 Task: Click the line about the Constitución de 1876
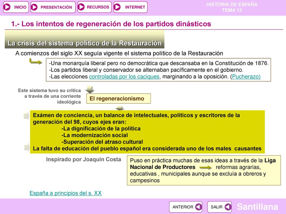159,63
